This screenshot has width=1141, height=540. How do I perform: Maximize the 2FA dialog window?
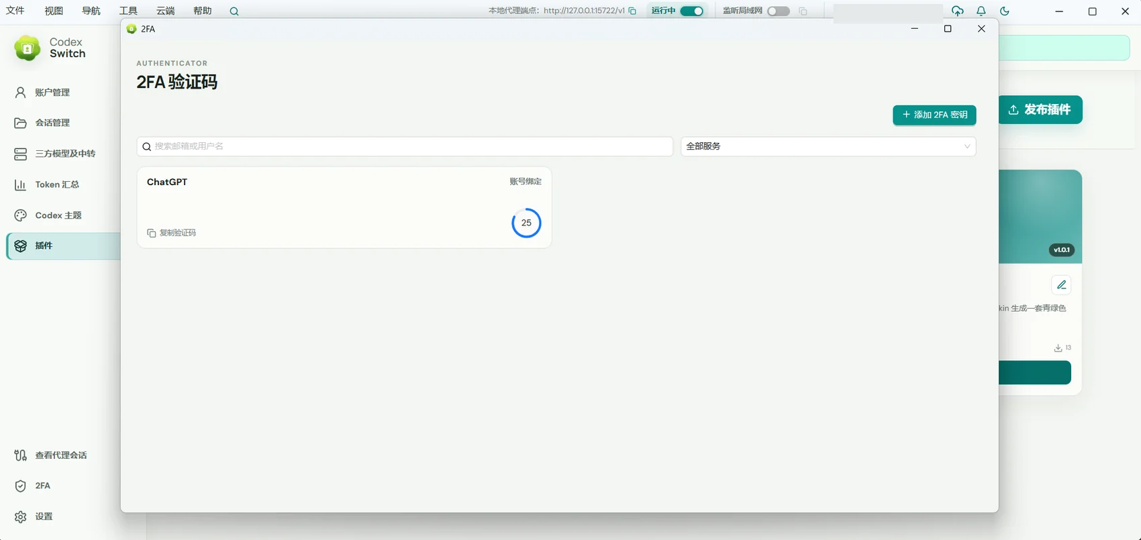pos(948,29)
